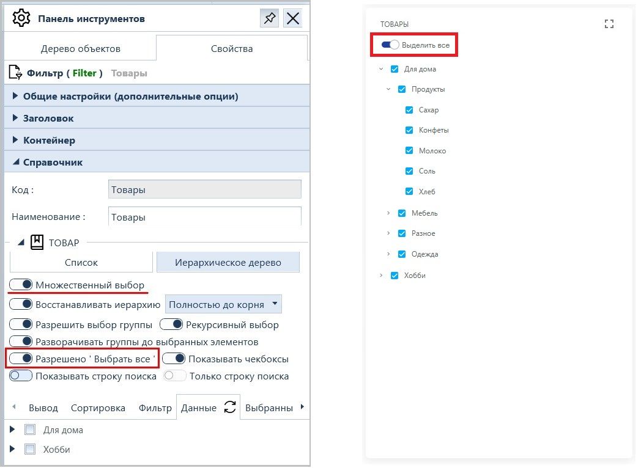Collapse Справочник section
Screen dimensions: 641x468
157,162
